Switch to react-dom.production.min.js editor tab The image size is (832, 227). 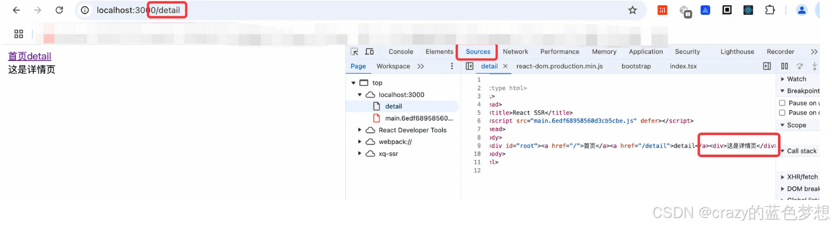point(559,66)
